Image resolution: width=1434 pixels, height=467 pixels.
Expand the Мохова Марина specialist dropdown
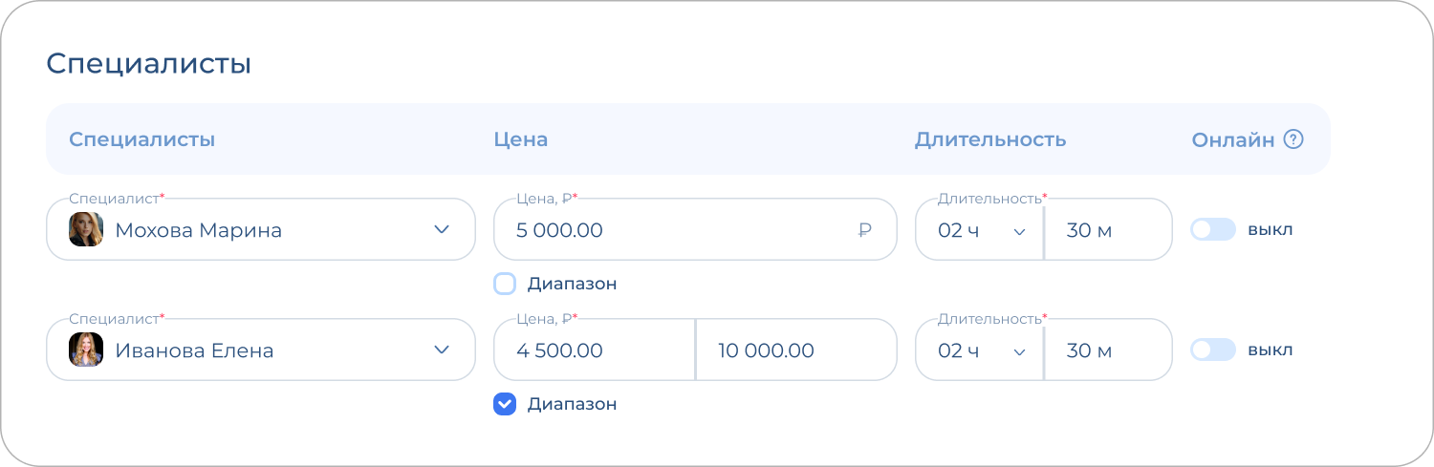pos(441,230)
